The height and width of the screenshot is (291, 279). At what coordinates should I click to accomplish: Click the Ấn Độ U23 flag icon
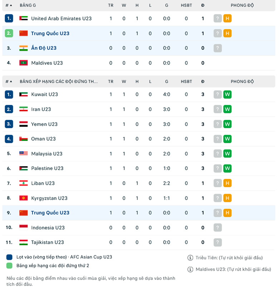coord(23,48)
